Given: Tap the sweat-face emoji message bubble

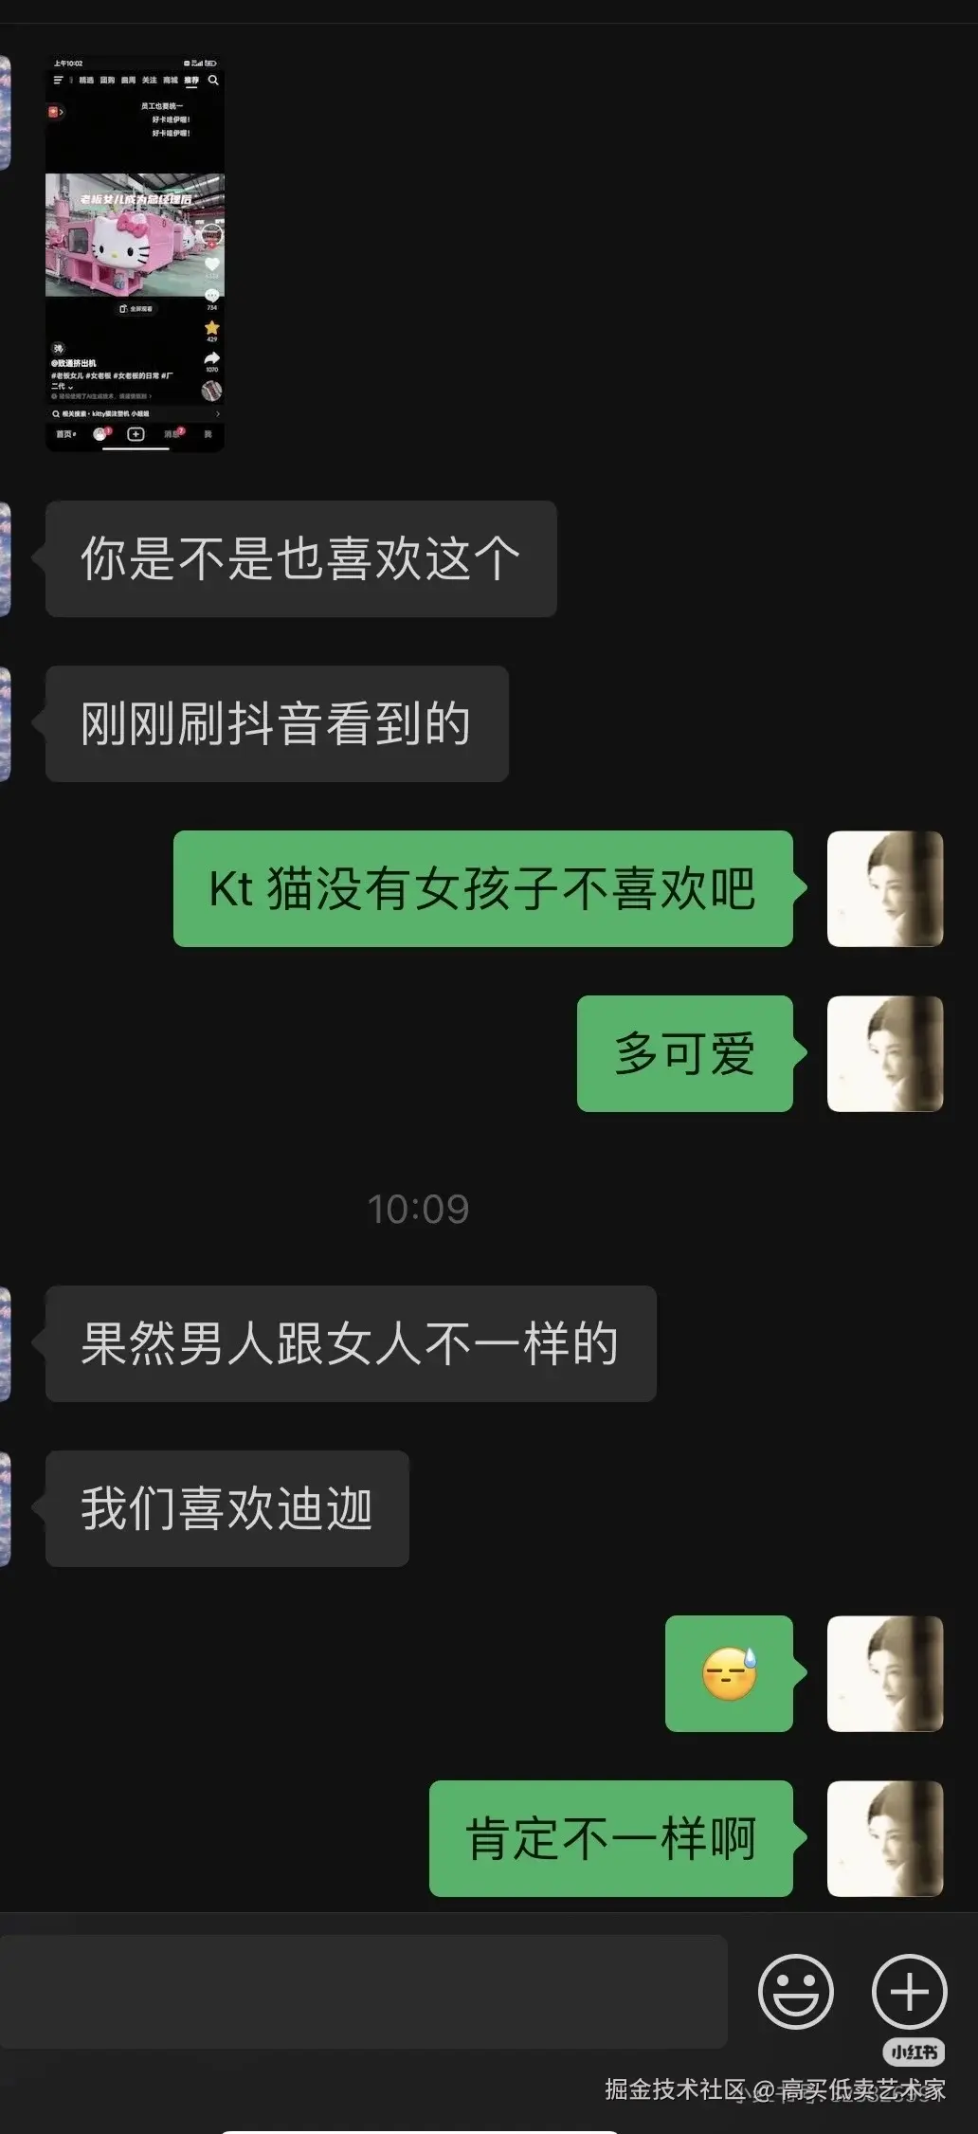Looking at the screenshot, I should (x=729, y=1673).
